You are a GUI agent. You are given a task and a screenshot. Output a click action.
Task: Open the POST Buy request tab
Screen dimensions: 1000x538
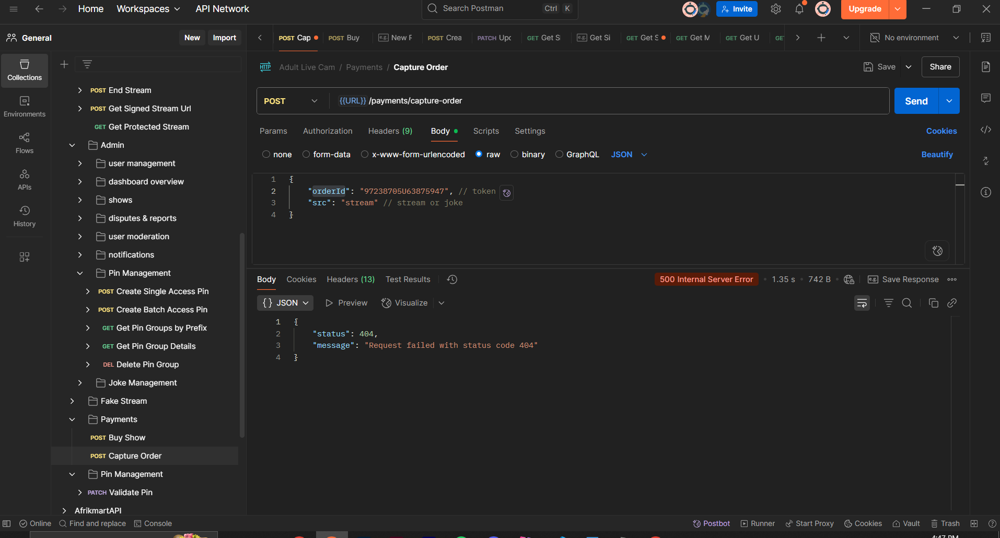click(344, 38)
